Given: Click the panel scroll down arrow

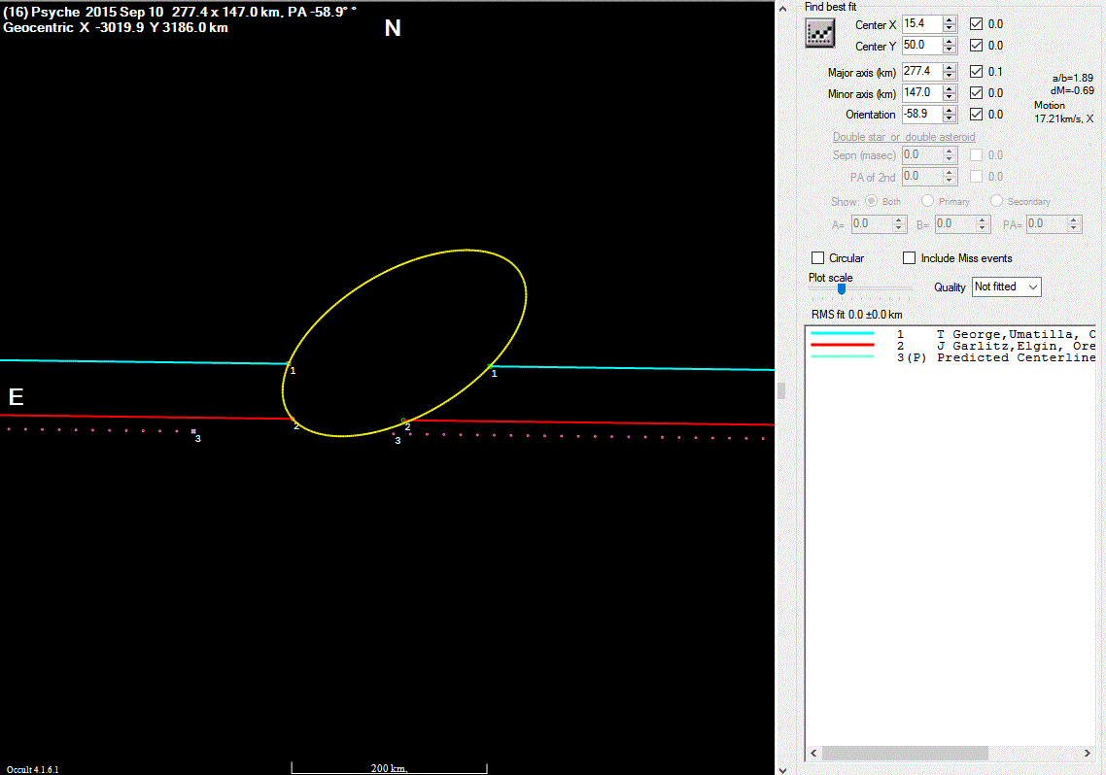Looking at the screenshot, I should (x=782, y=769).
